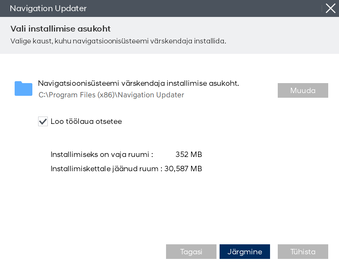
Task: Click the Installimiseks on vaja ruumi label
Action: (x=102, y=155)
